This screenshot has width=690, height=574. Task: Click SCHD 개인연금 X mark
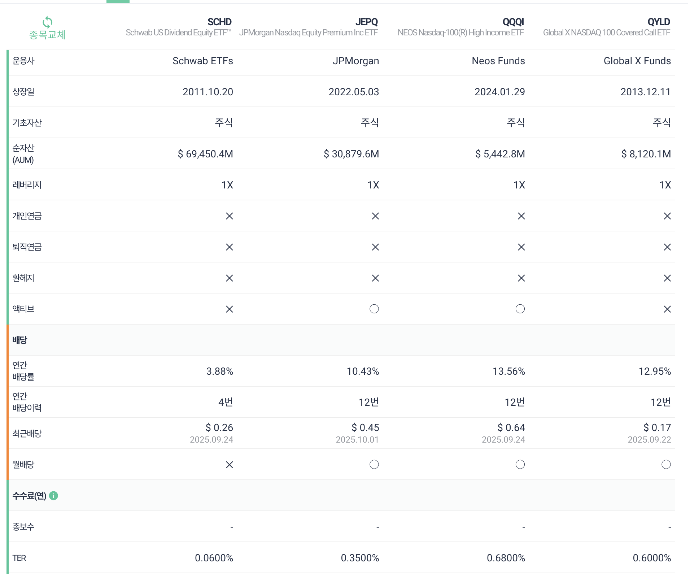(229, 216)
